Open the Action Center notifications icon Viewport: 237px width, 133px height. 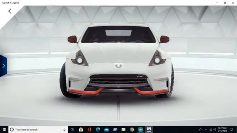click(x=231, y=130)
